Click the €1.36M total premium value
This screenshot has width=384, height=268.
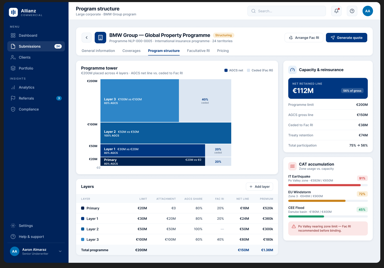[267, 250]
